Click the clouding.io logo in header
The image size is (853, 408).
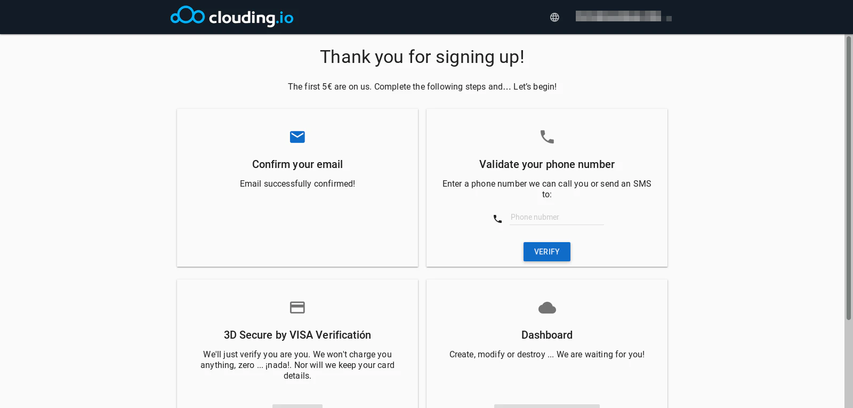tap(232, 17)
